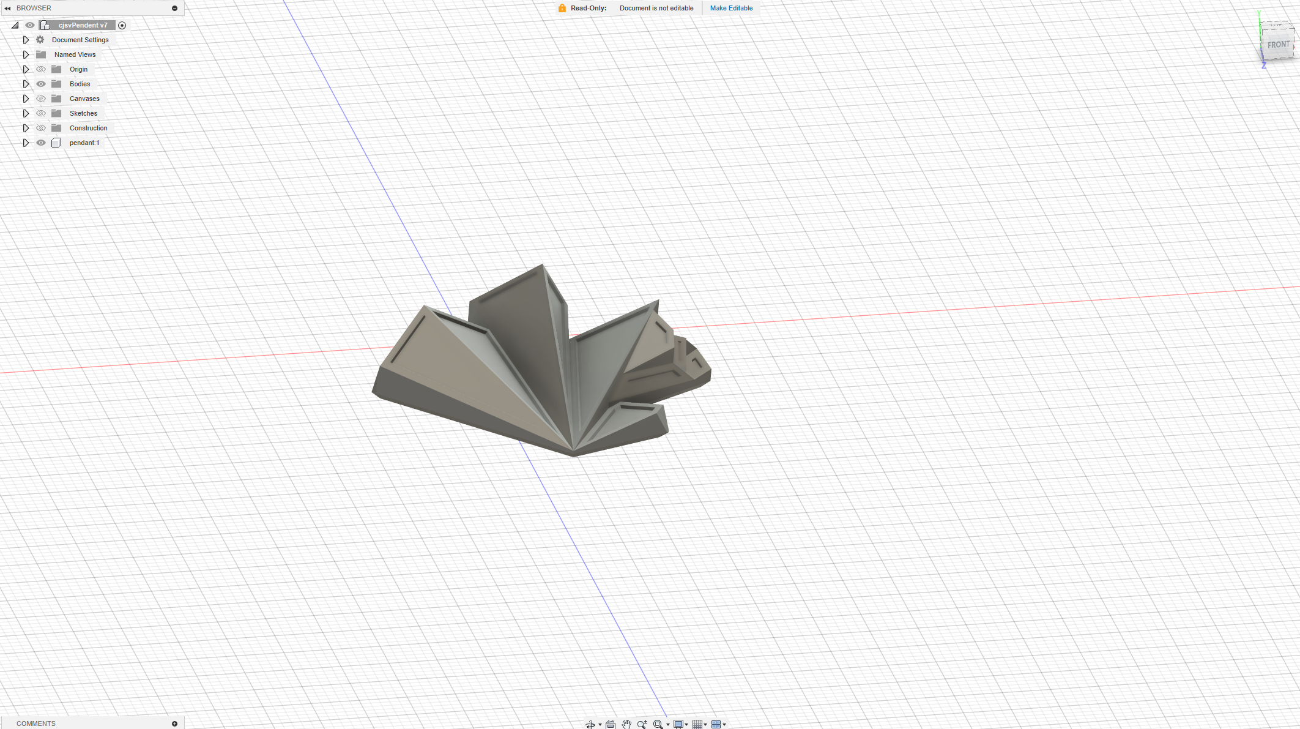
Task: Click the Viewports layout icon
Action: coord(716,724)
